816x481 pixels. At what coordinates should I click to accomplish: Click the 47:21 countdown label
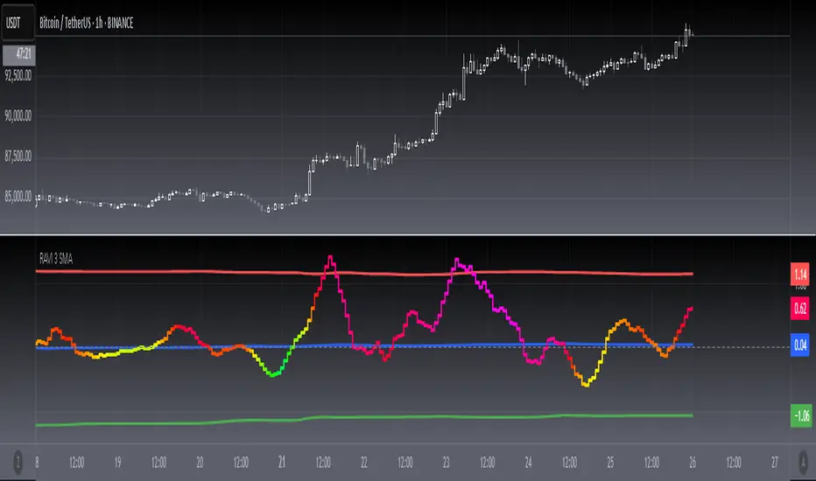pyautogui.click(x=19, y=55)
